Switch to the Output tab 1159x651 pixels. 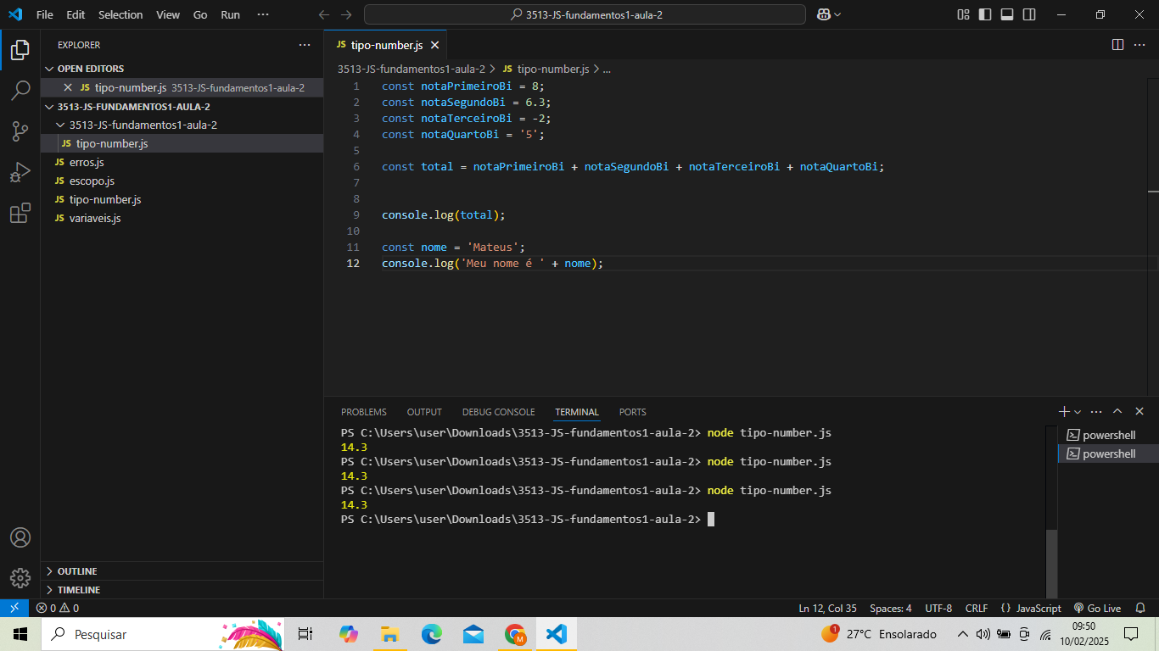[424, 412]
